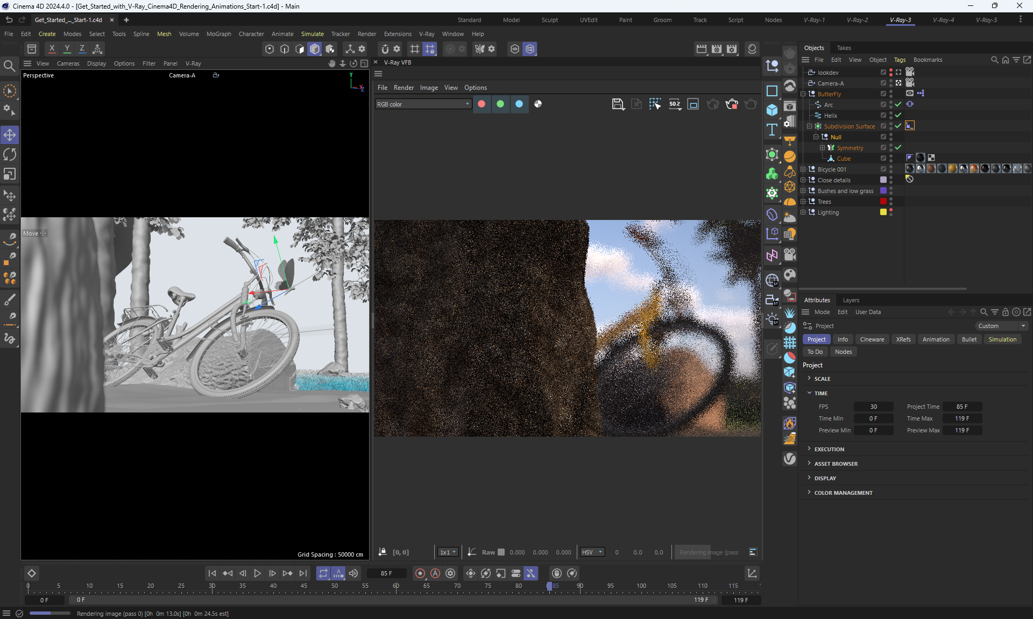
Task: Select the Move tool in left toolbar
Action: click(x=10, y=134)
